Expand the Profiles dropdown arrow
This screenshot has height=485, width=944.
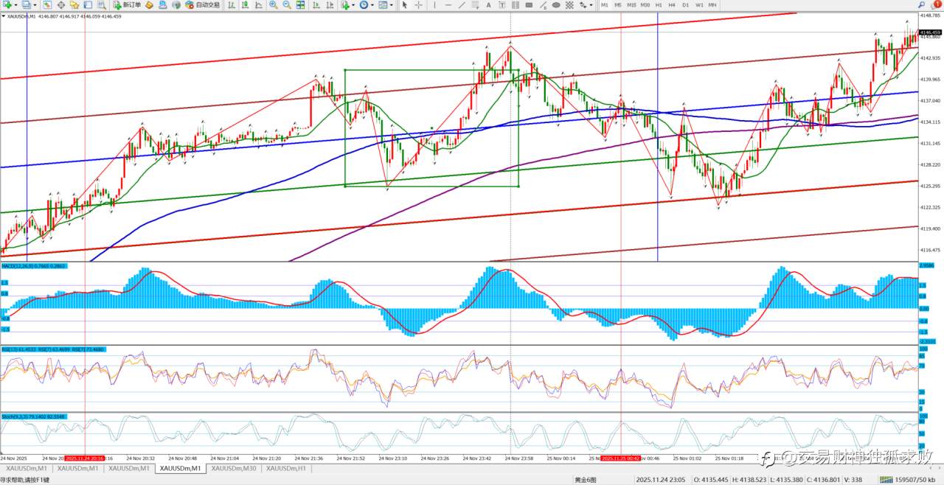(35, 4)
